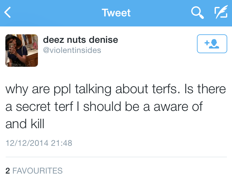Select the tweet body text
Image resolution: width=232 pixels, height=183 pixels.
(x=116, y=107)
